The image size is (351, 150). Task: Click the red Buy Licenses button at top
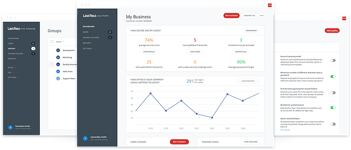pyautogui.click(x=231, y=16)
